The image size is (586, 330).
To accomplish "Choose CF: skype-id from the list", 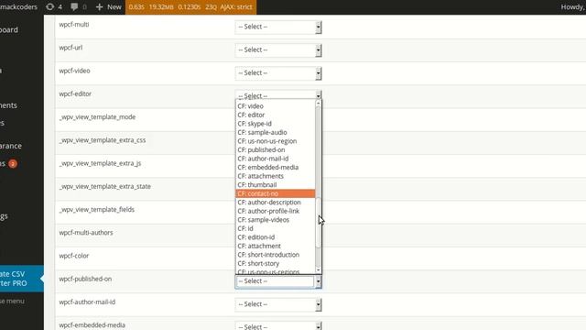I will pos(276,124).
